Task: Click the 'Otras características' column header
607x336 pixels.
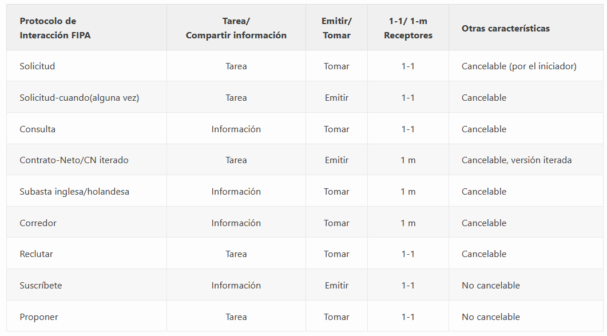Action: pos(505,28)
